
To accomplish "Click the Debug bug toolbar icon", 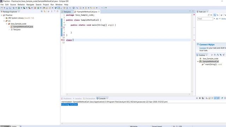I will [x=13, y=8].
